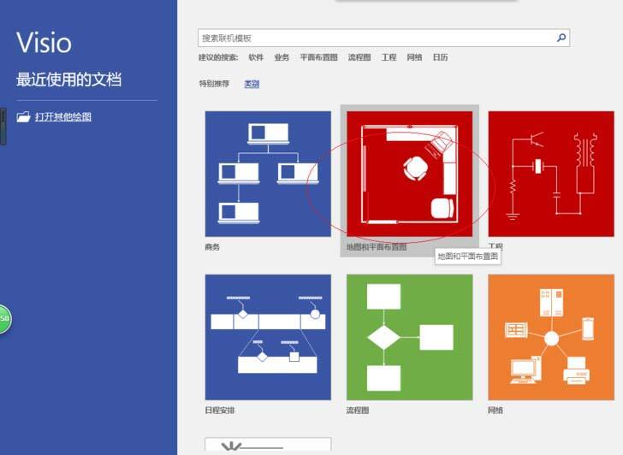
Task: Click the green floating badge icon
Action: pyautogui.click(x=5, y=319)
